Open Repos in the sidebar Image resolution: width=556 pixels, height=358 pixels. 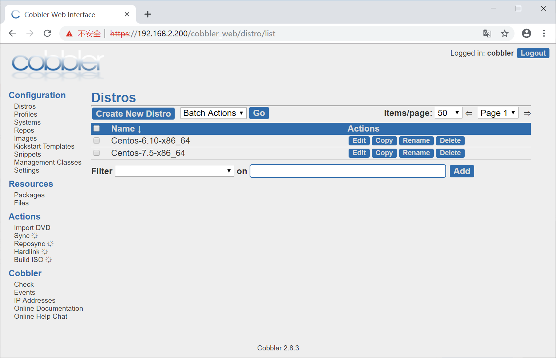(x=24, y=130)
